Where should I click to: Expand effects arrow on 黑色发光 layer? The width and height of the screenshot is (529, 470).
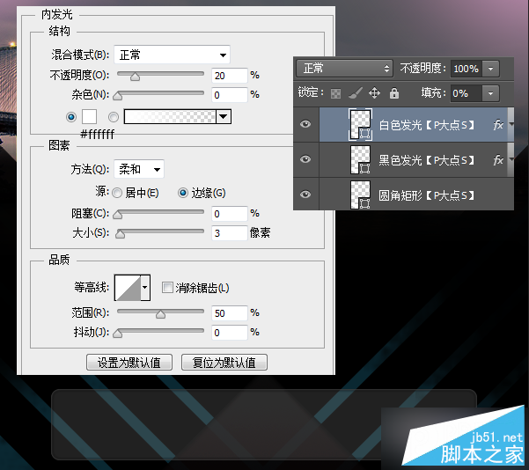pos(511,159)
